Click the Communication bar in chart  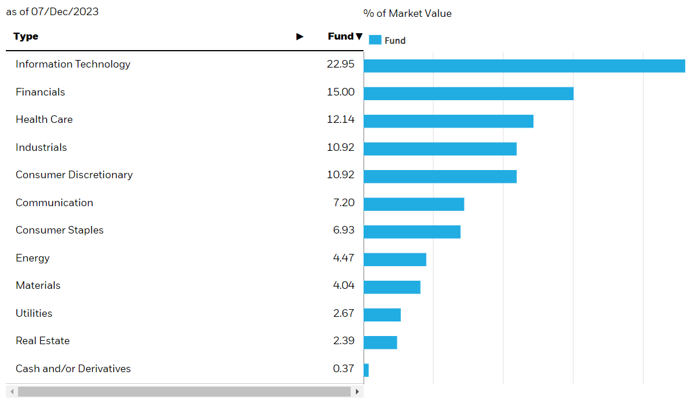tap(414, 204)
